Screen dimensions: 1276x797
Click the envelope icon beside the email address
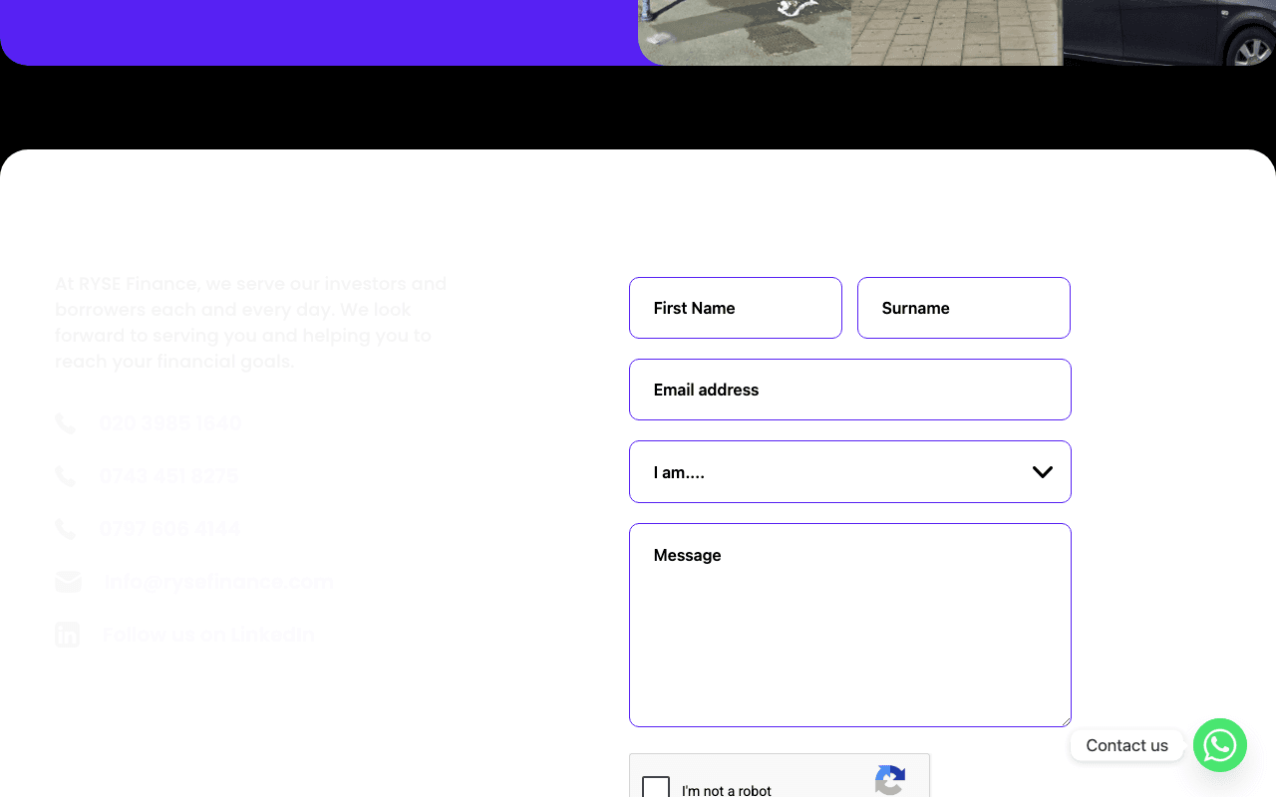point(67,581)
